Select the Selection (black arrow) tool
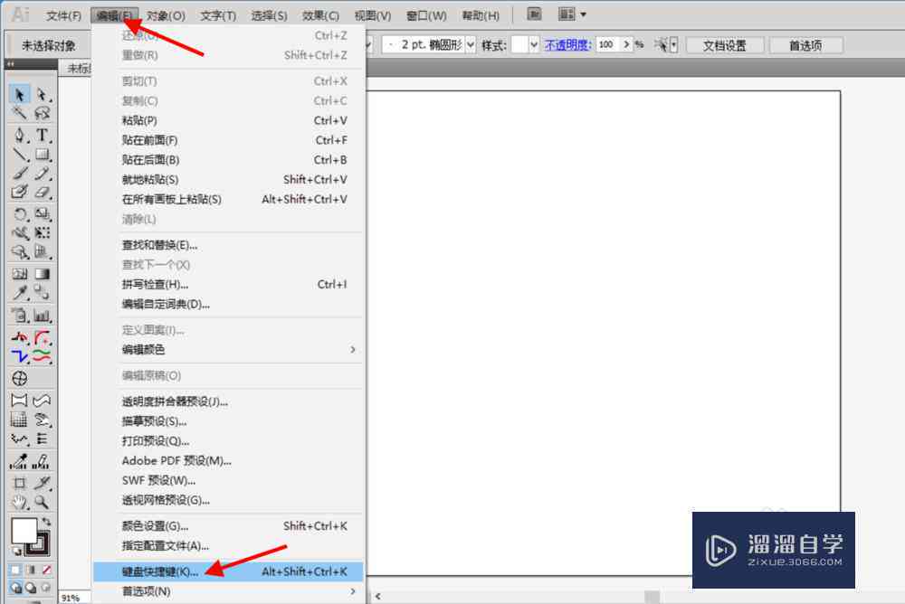 (20, 94)
